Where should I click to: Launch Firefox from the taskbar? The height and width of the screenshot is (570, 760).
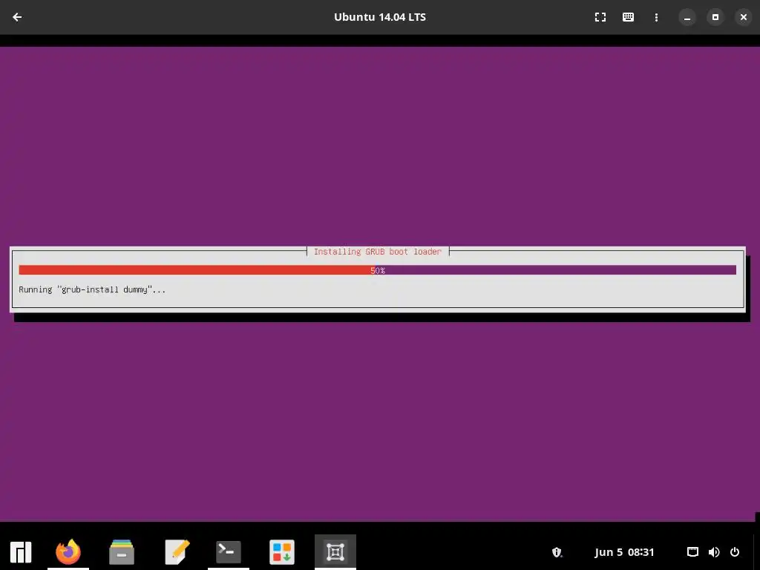68,551
